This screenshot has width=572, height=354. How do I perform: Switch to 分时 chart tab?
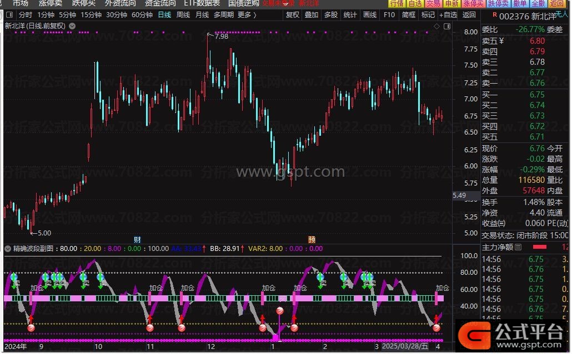pyautogui.click(x=25, y=15)
